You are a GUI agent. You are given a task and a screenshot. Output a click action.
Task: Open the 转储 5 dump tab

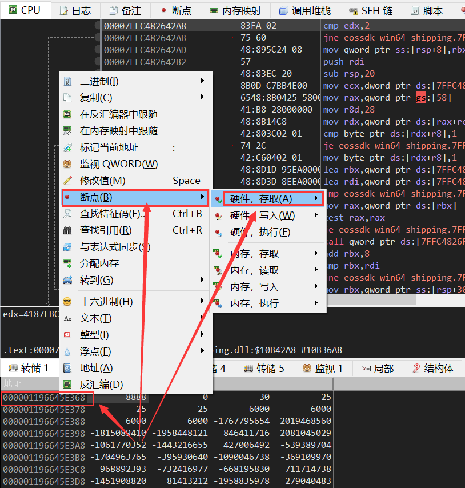(264, 369)
